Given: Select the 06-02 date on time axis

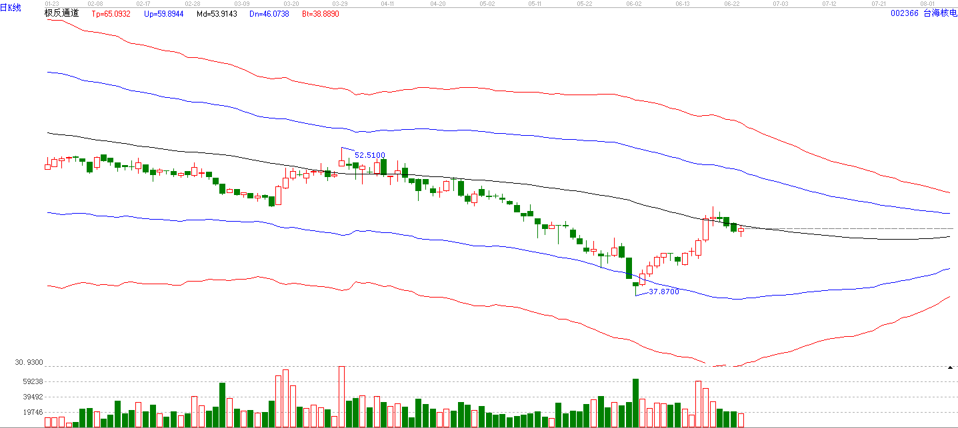Looking at the screenshot, I should click(x=634, y=3).
